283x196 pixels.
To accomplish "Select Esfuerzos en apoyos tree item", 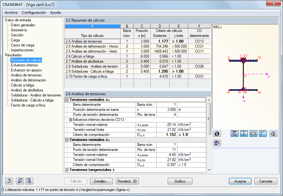I will point(26,70).
